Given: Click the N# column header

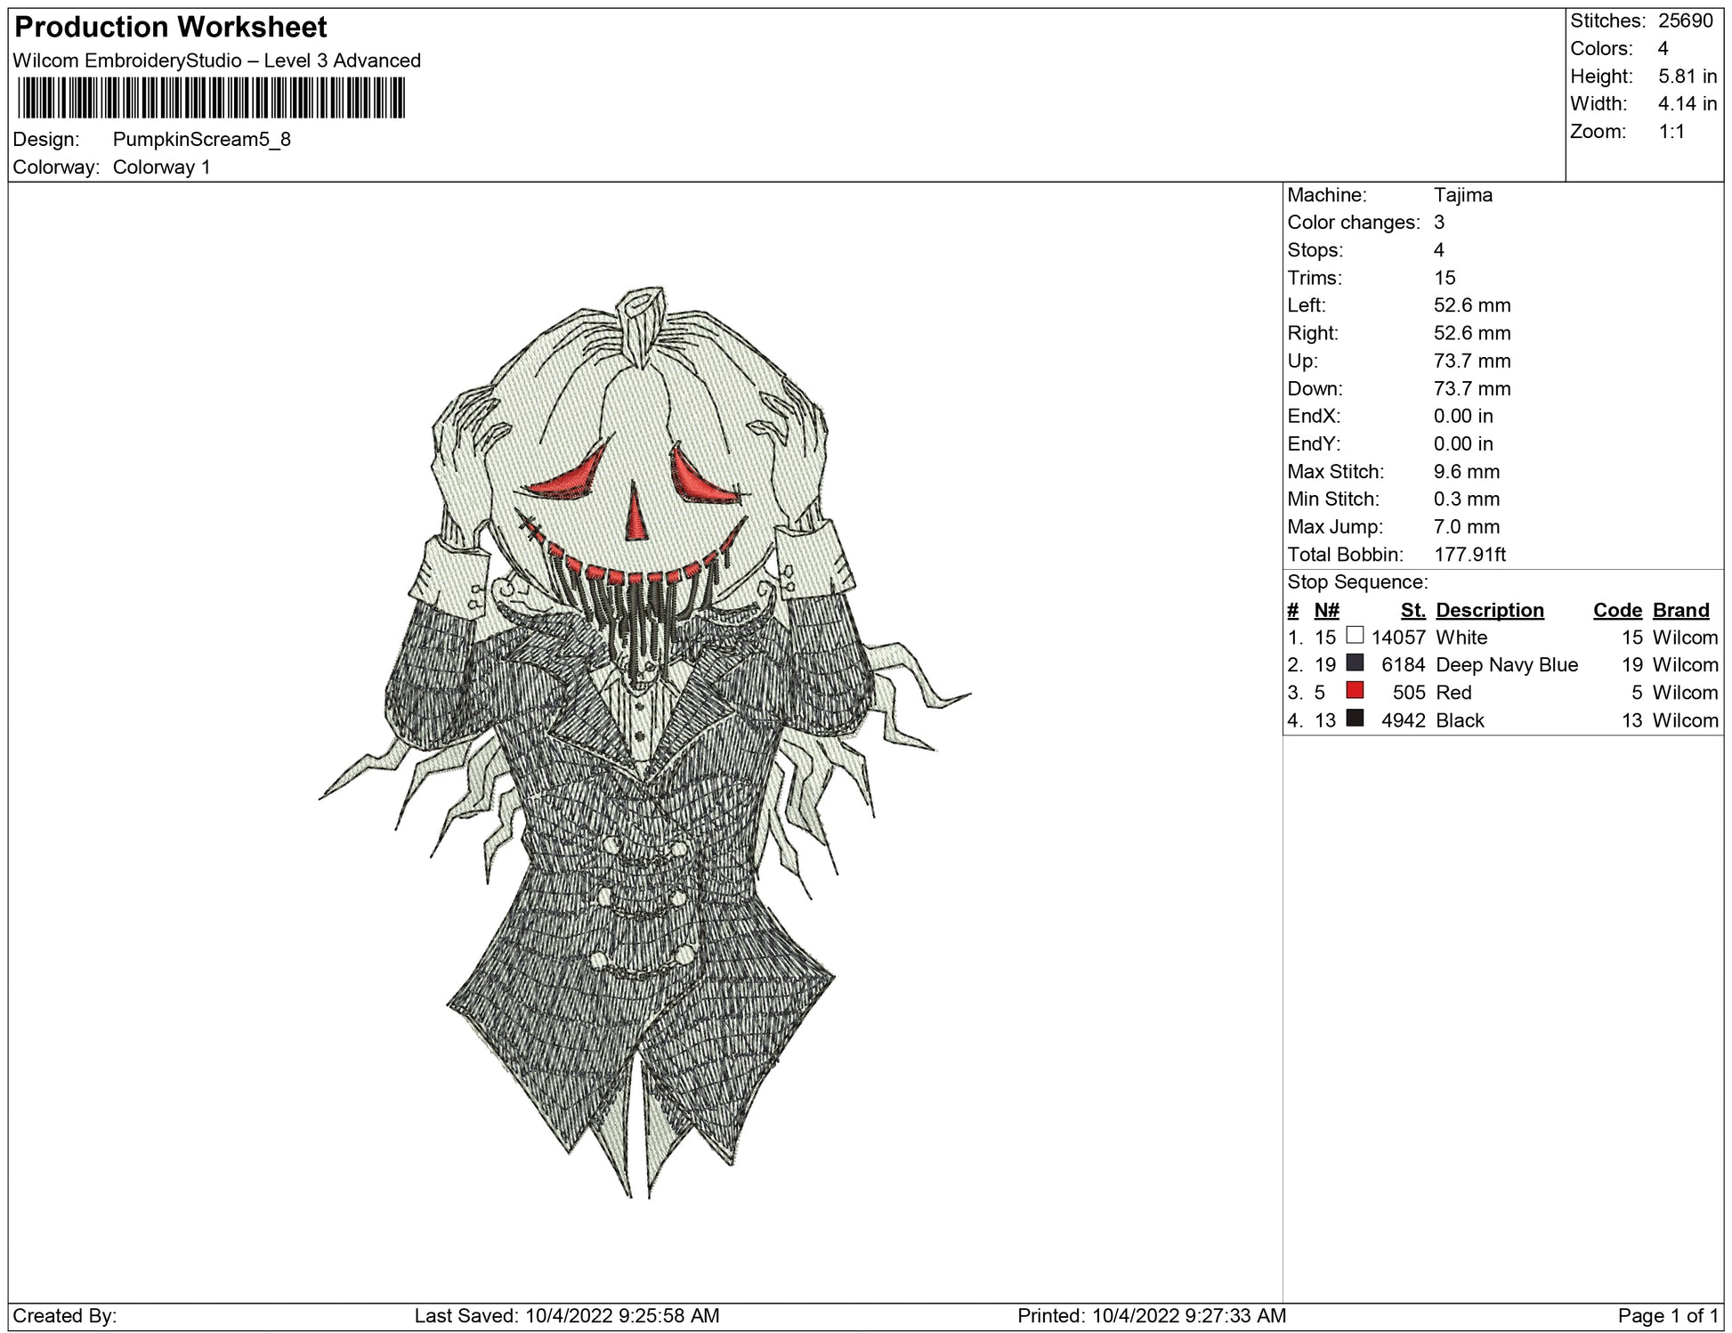Looking at the screenshot, I should (1326, 611).
